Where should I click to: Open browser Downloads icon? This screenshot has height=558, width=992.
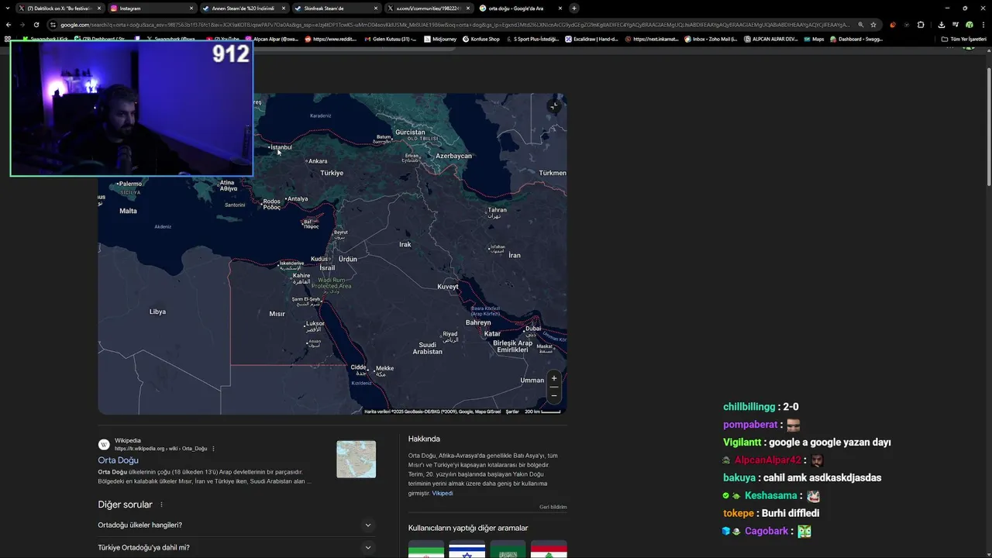pyautogui.click(x=941, y=25)
